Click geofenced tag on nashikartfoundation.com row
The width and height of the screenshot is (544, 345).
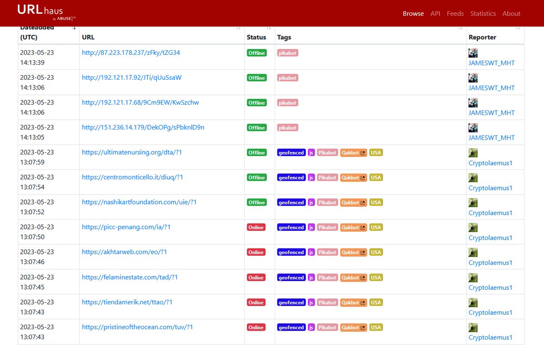291,203
